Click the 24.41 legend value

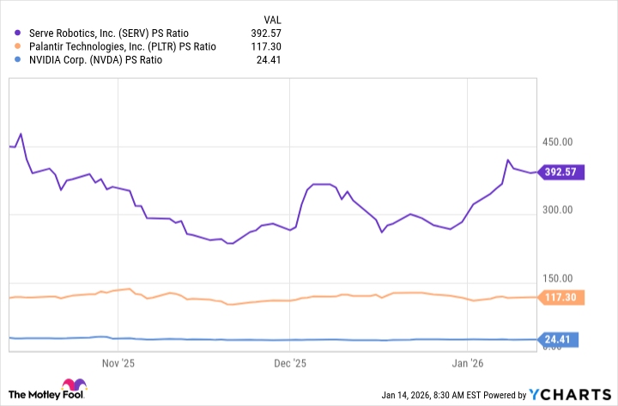pos(269,60)
